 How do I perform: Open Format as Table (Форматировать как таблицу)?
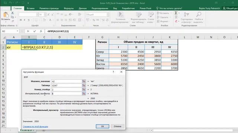pos(138,18)
